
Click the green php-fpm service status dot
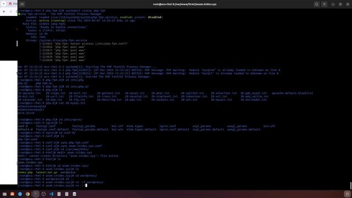19,14
